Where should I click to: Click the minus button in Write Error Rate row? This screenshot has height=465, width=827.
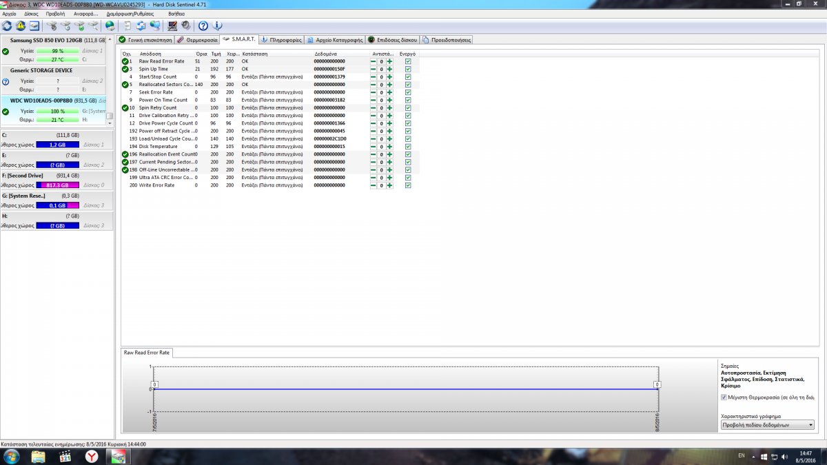(x=373, y=185)
